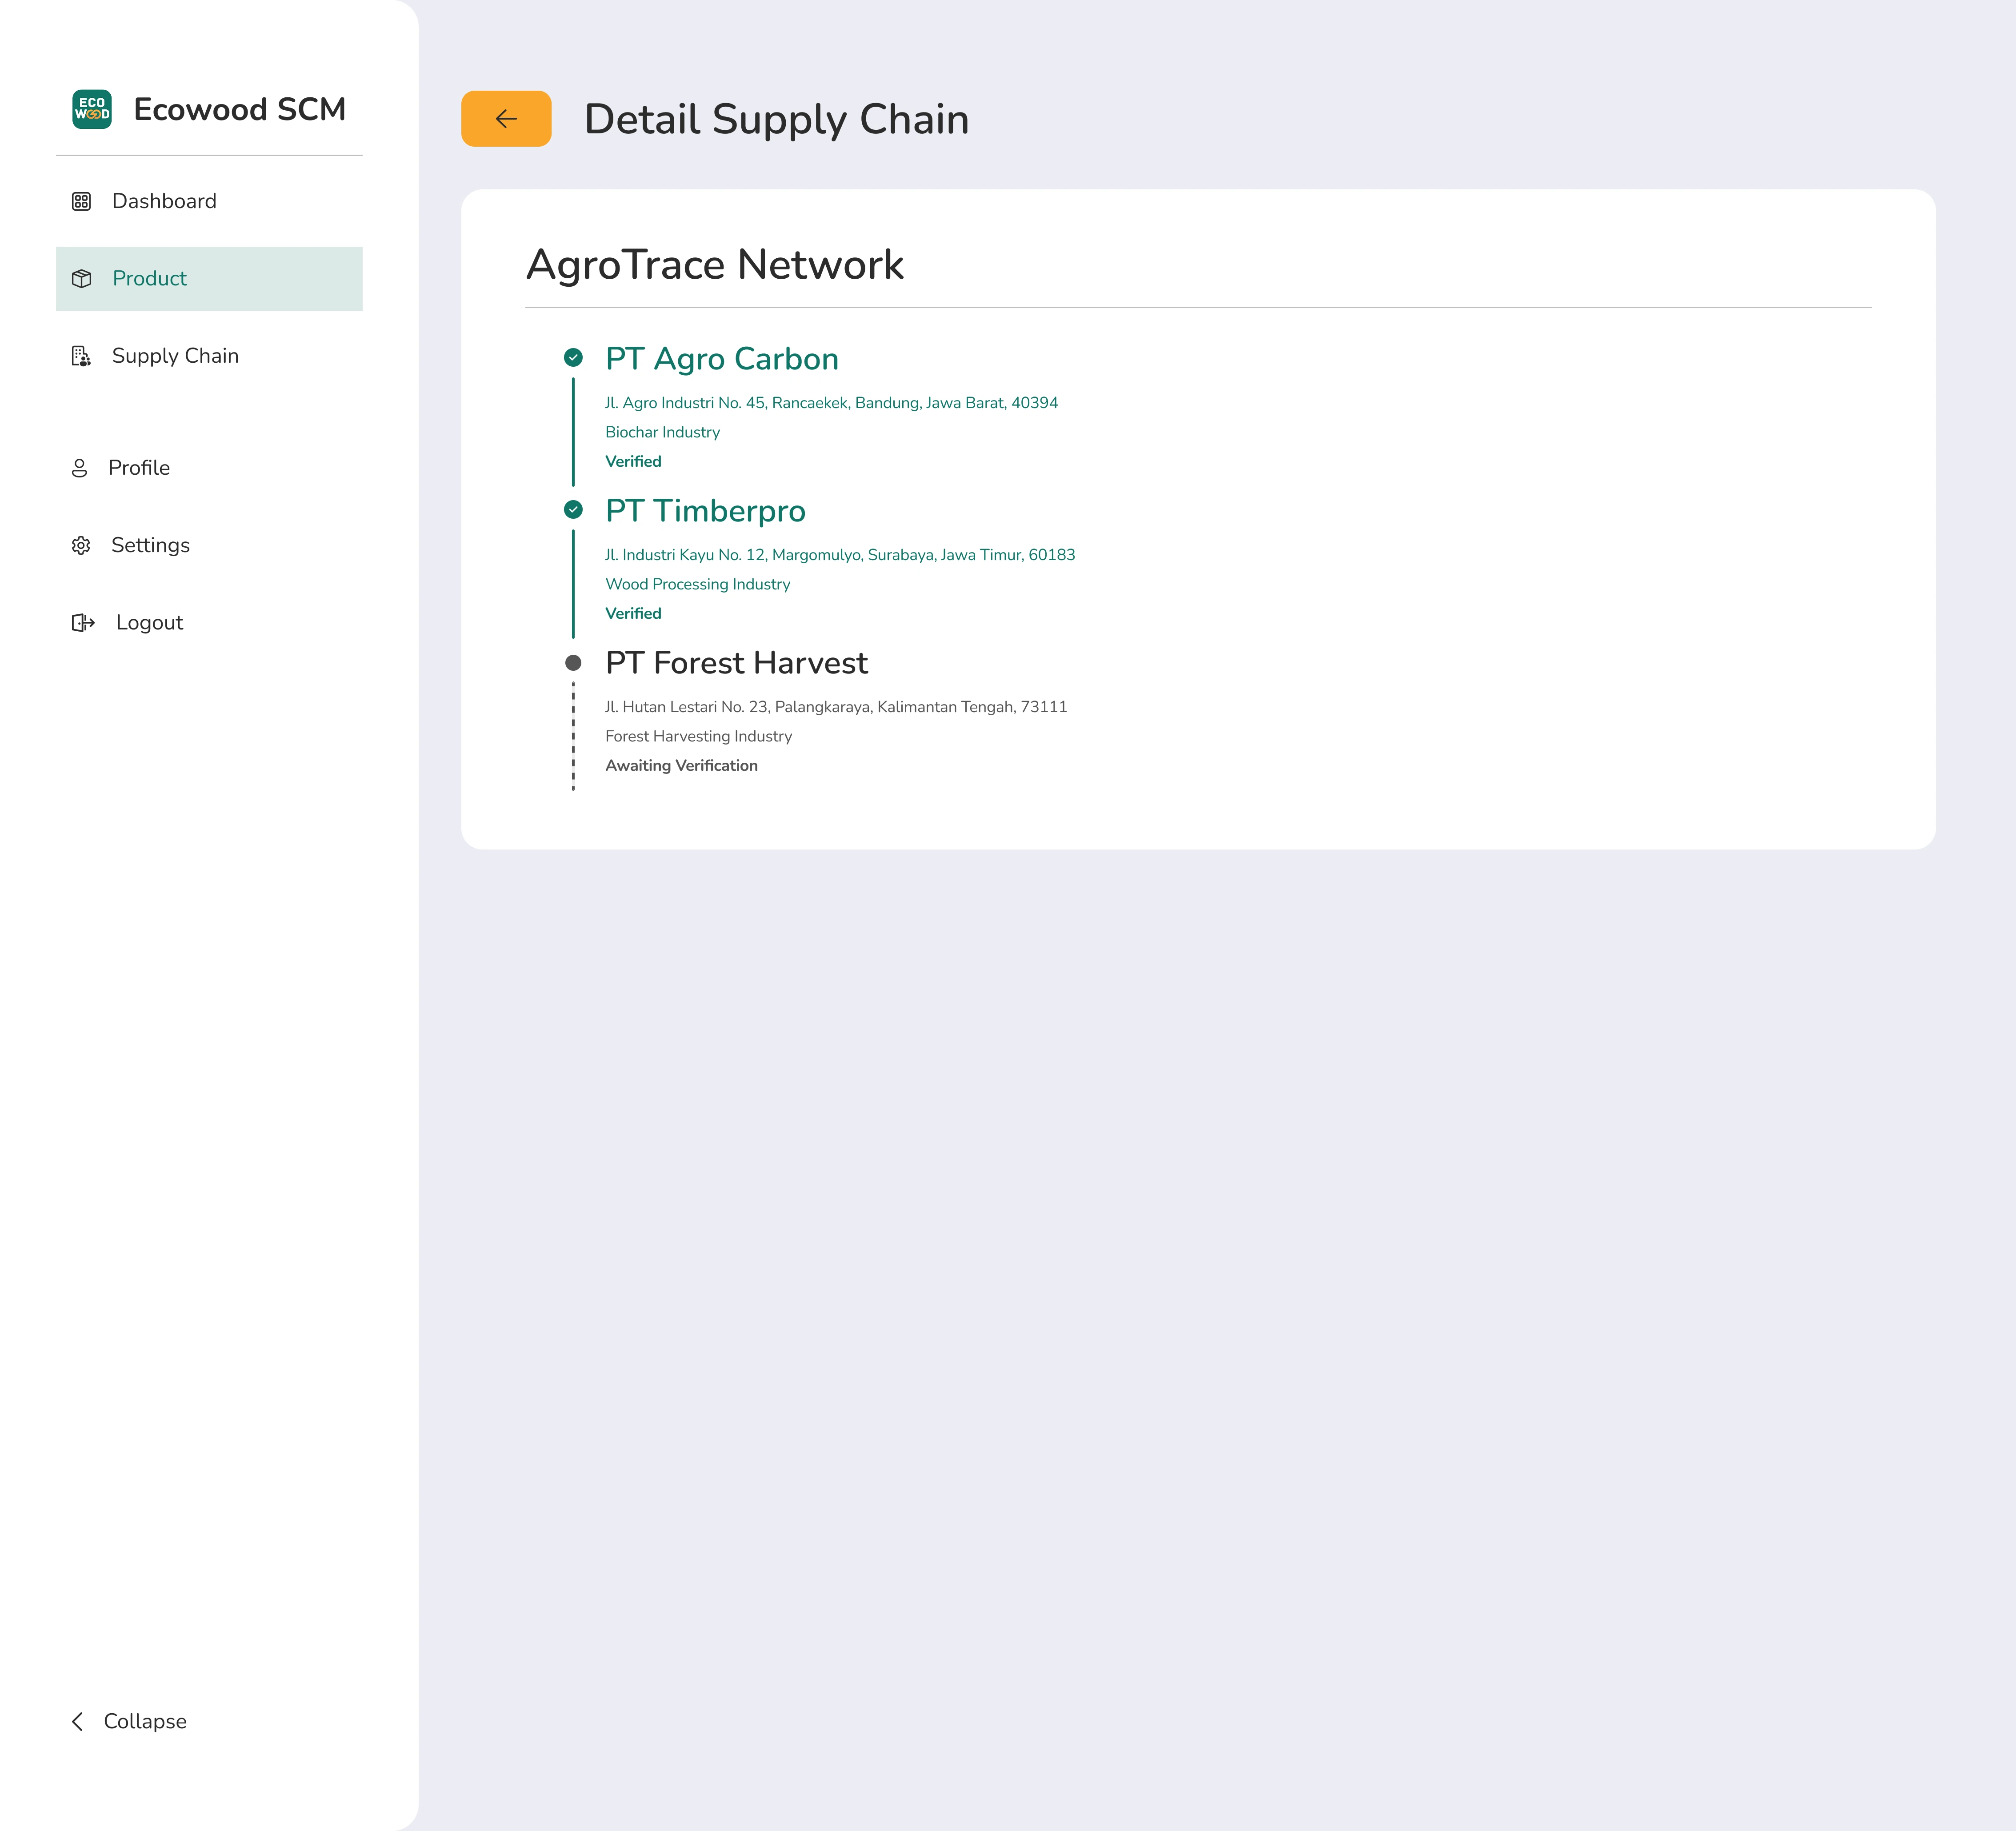Open the Profile menu item

209,468
